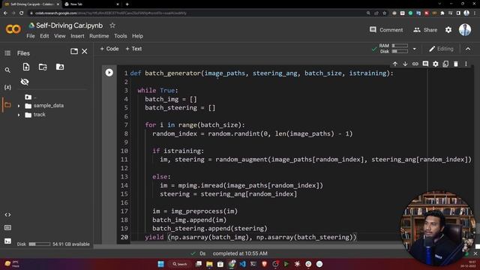Bookmark this page with star icon
The image size is (480, 270).
coord(385,13)
